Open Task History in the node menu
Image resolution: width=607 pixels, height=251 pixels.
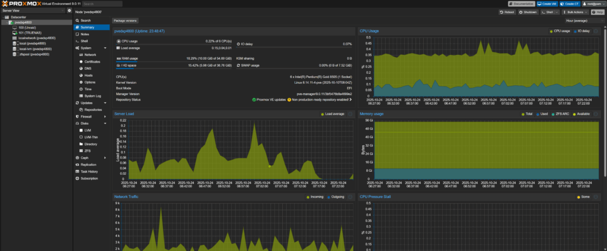point(90,171)
